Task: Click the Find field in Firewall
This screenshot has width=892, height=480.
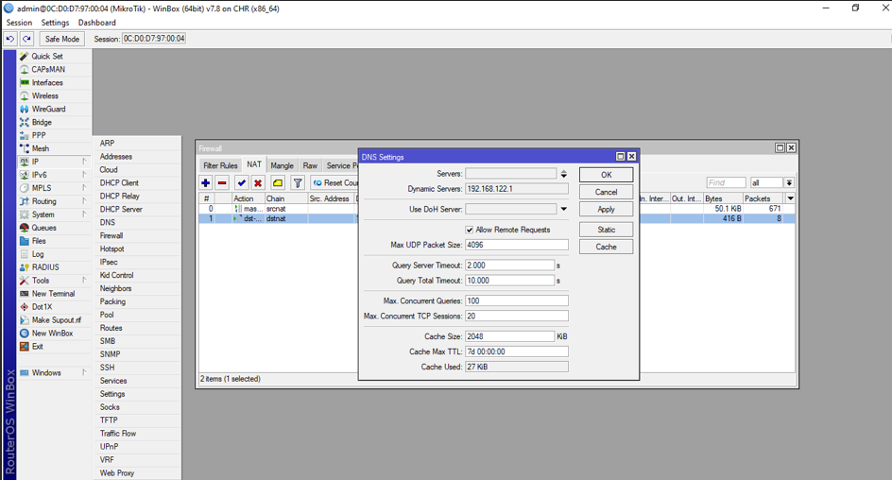Action: pos(726,182)
